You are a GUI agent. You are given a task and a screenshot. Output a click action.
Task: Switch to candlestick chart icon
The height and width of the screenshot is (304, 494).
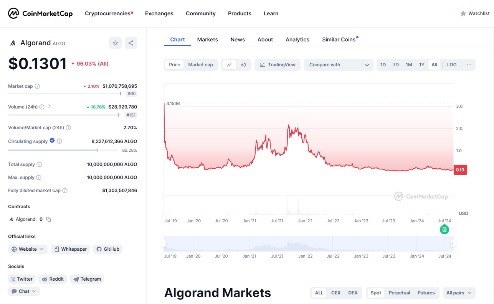pos(243,65)
